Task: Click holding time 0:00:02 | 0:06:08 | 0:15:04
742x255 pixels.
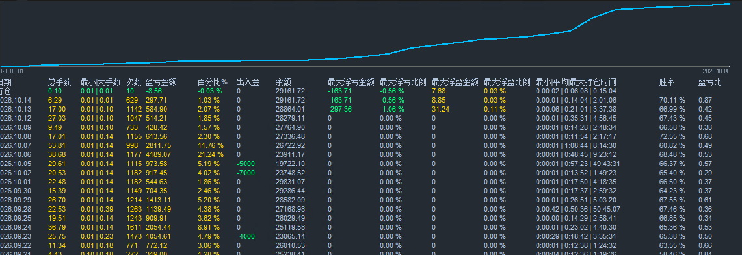Action: tap(576, 91)
